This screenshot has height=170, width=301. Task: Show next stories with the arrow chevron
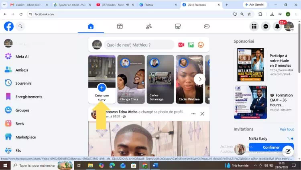click(199, 79)
